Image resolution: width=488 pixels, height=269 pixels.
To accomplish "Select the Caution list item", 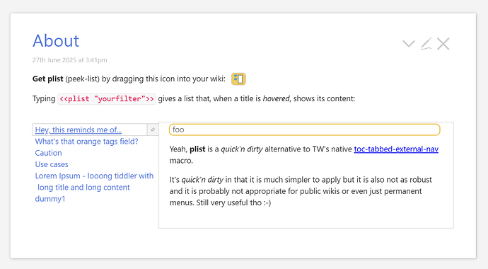I will (48, 153).
